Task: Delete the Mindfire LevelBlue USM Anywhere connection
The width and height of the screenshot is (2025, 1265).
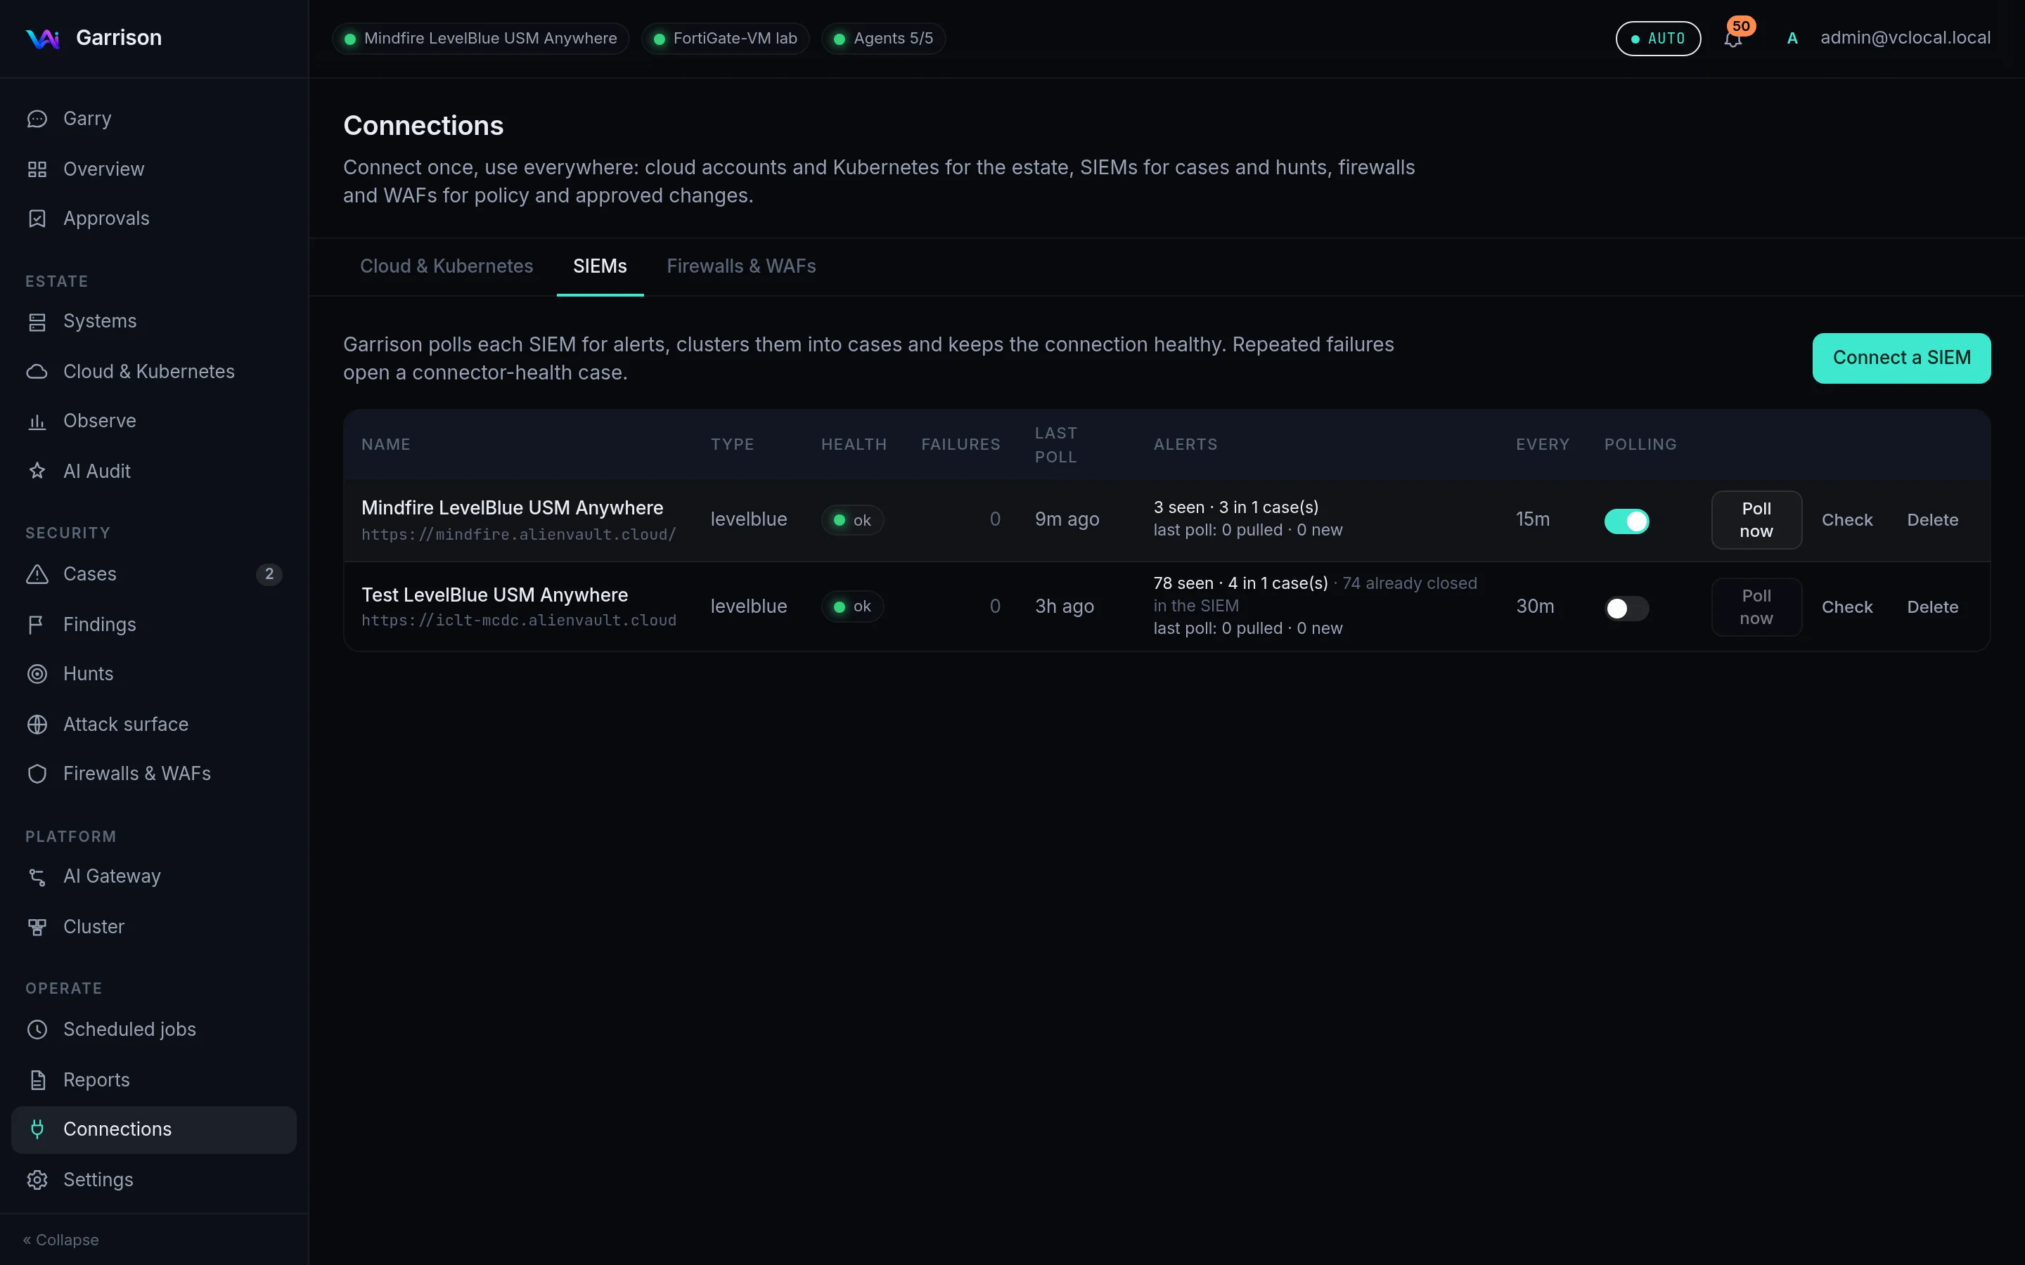Action: pyautogui.click(x=1932, y=520)
